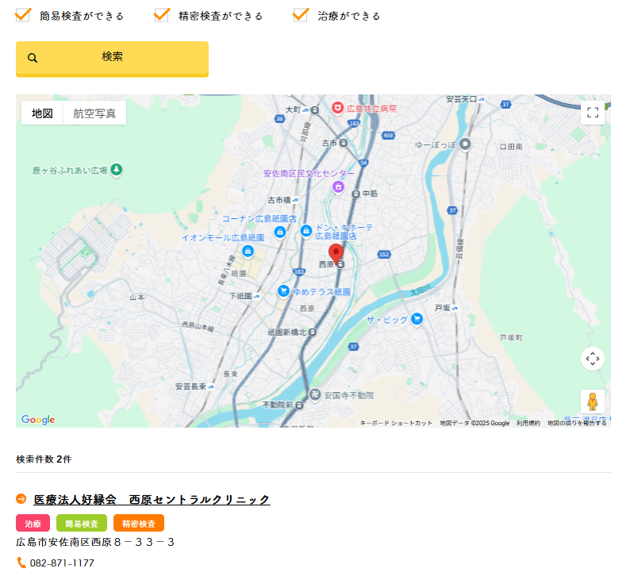
Task: Switch map to 地図 view
Action: tap(42, 113)
